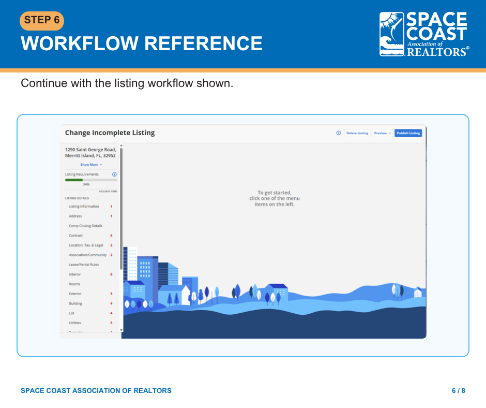Click the 6 / 8 page number

pos(459,390)
